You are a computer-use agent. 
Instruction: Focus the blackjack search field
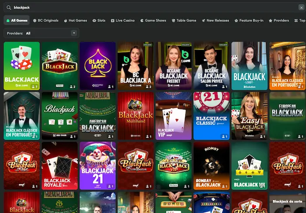pos(154,7)
